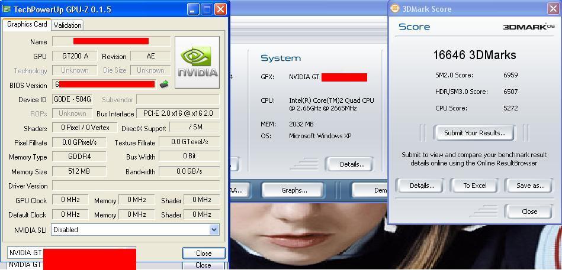Click the Device ID value field
The image size is (562, 270).
coord(72,99)
